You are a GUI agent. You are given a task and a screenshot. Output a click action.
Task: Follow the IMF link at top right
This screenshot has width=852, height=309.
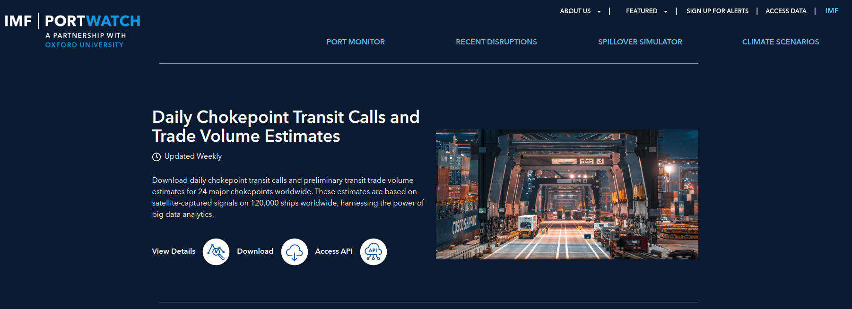point(832,11)
